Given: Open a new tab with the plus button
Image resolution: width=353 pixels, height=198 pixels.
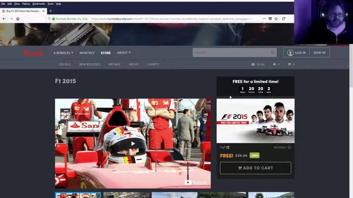Looking at the screenshot, I should tap(51, 11).
